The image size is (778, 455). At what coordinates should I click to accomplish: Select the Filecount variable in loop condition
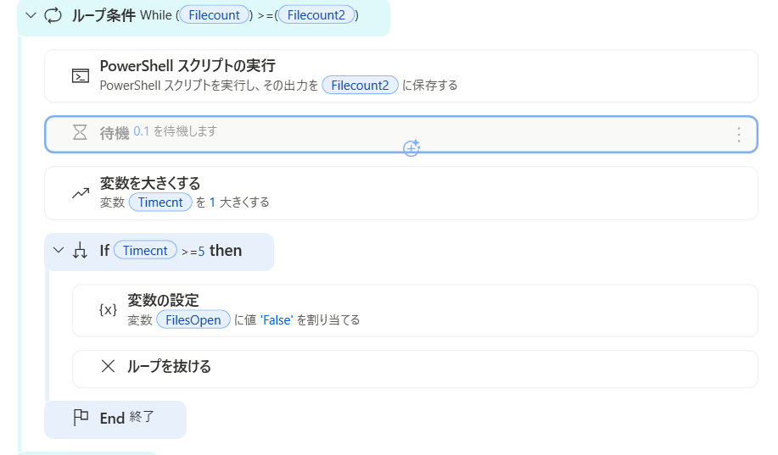215,15
